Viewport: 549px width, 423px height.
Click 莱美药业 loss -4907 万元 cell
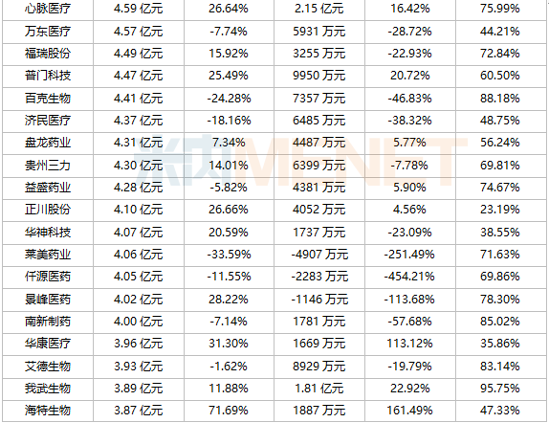click(x=319, y=255)
